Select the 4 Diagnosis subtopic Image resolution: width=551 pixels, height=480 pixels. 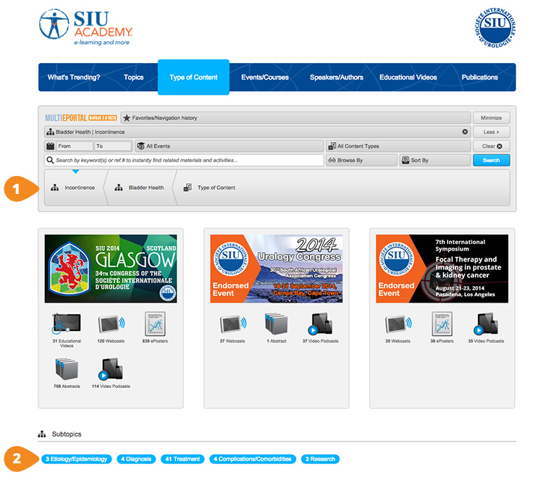coord(136,459)
